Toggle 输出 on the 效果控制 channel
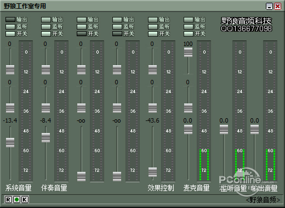The height and width of the screenshot is (208, 285). coord(153,20)
